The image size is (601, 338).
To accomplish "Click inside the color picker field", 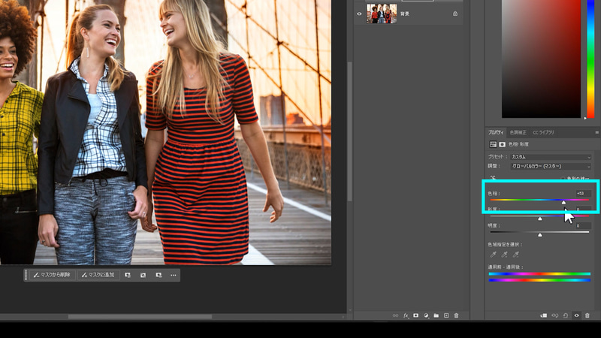I will (541, 59).
